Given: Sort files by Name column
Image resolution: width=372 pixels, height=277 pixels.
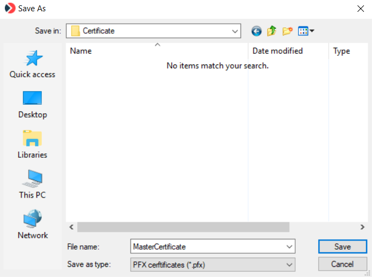Looking at the screenshot, I should [156, 51].
